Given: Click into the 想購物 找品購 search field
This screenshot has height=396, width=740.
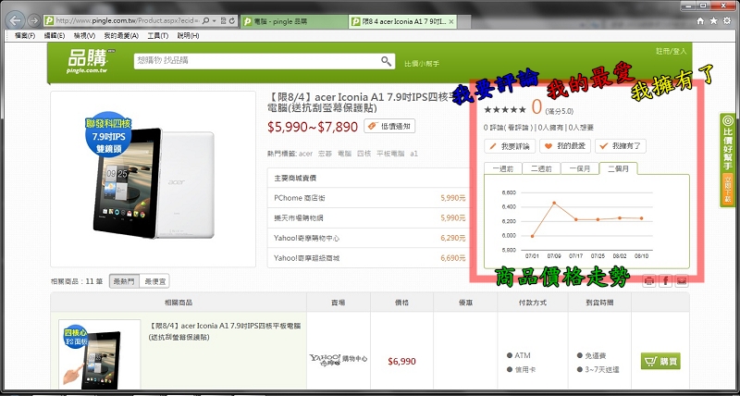Looking at the screenshot, I should tap(257, 61).
